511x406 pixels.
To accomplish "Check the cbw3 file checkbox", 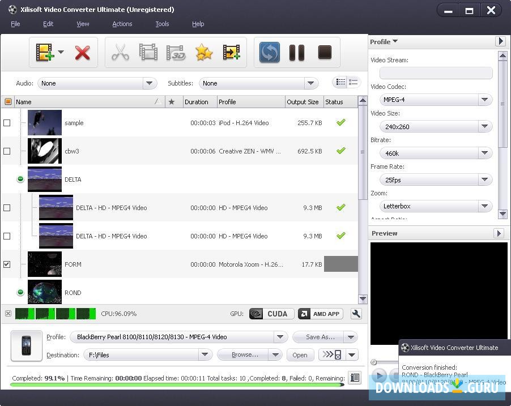I will (7, 151).
